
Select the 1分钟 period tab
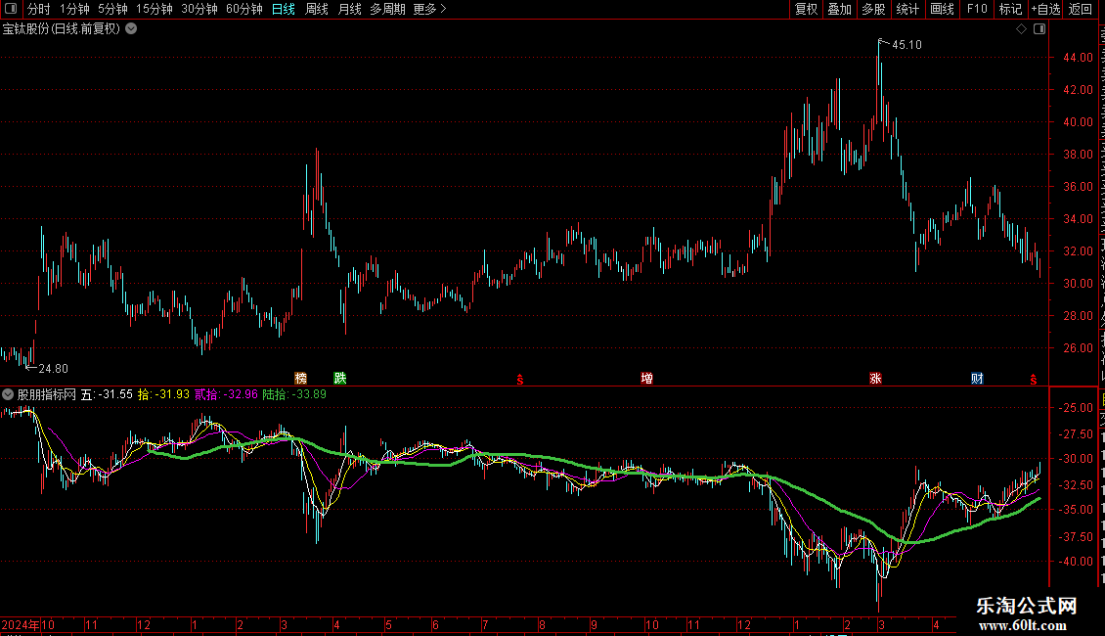(x=74, y=9)
